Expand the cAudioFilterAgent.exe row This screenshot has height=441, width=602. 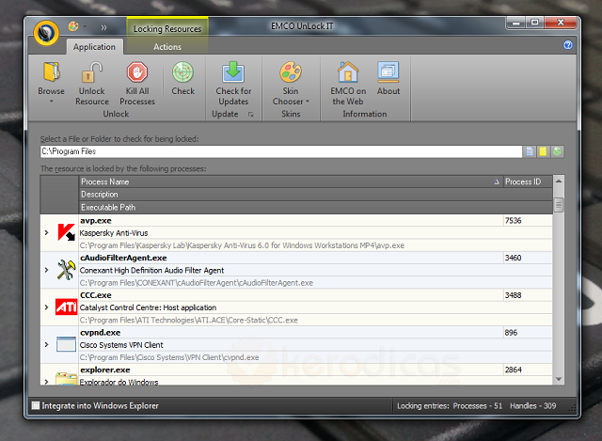tap(46, 270)
